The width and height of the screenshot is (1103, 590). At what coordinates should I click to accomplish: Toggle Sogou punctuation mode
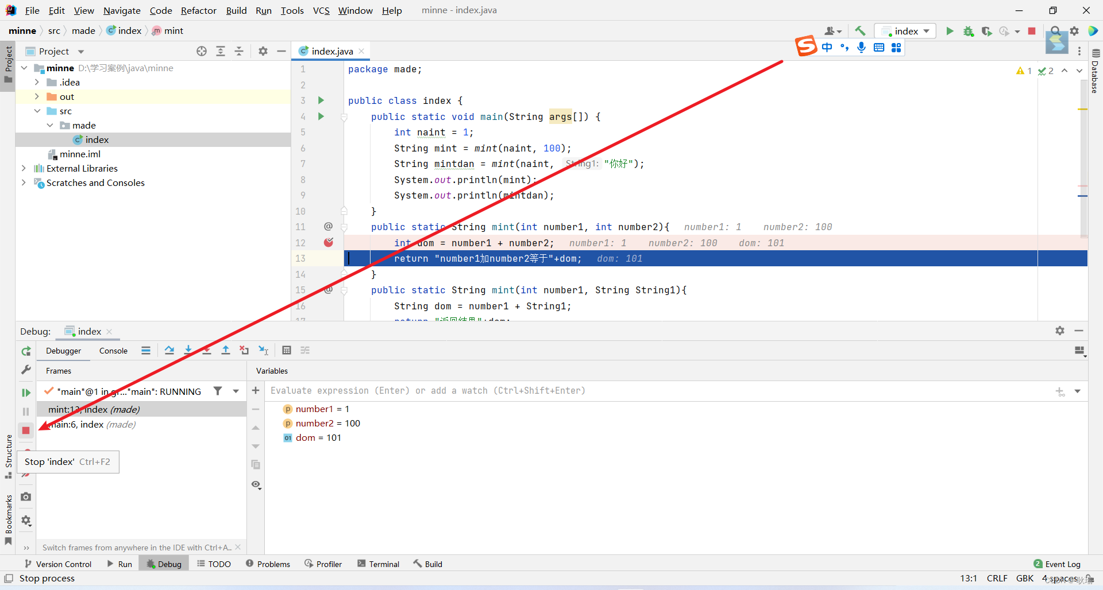click(844, 48)
